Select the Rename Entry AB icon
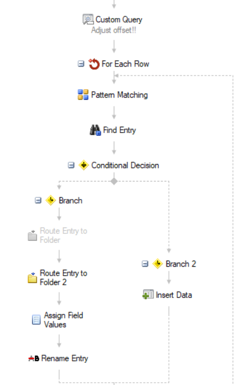Viewport: 242px width, 385px height. tap(34, 359)
